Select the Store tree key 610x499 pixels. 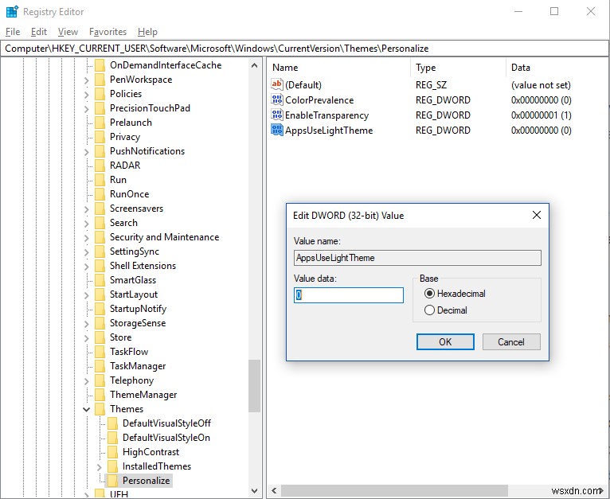120,337
